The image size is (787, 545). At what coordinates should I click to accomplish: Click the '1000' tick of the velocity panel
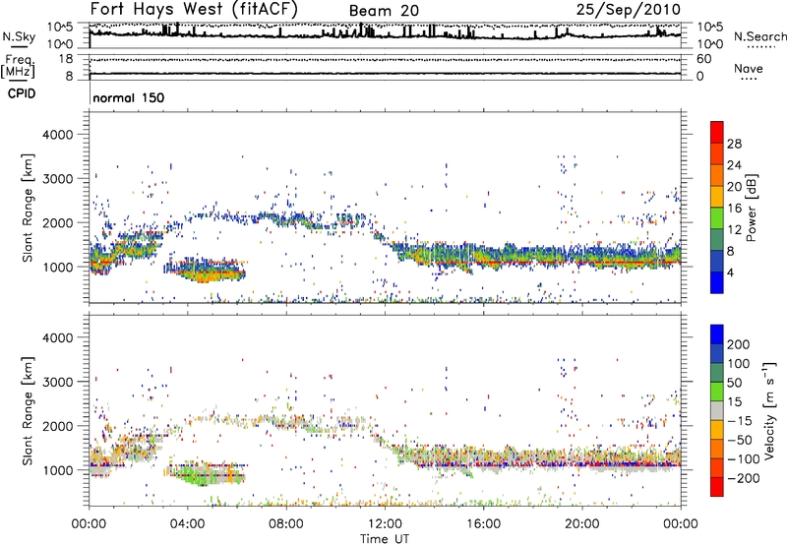coord(57,470)
